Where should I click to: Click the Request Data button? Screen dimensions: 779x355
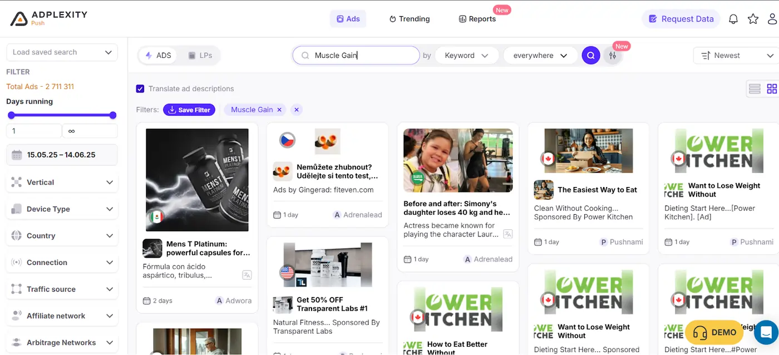click(x=681, y=19)
